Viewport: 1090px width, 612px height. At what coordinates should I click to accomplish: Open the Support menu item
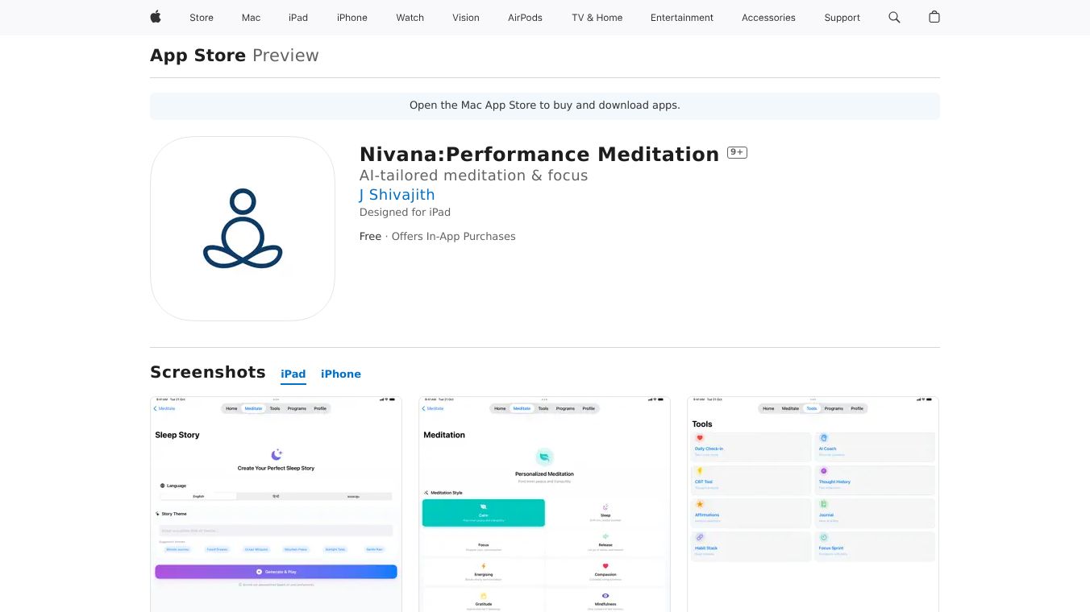click(842, 18)
